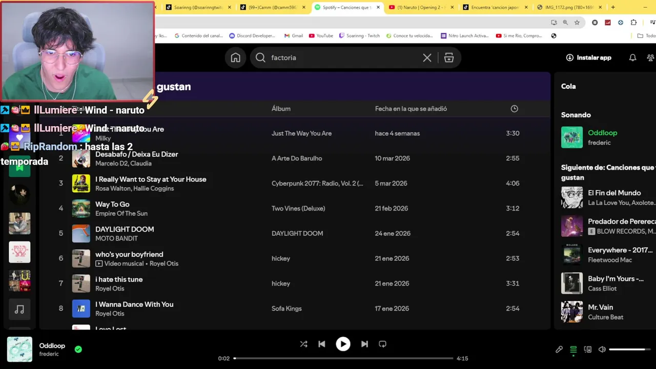Viewport: 656px width, 369px height.
Task: Open the zoom magnifier icon in the address bar
Action: point(565,23)
